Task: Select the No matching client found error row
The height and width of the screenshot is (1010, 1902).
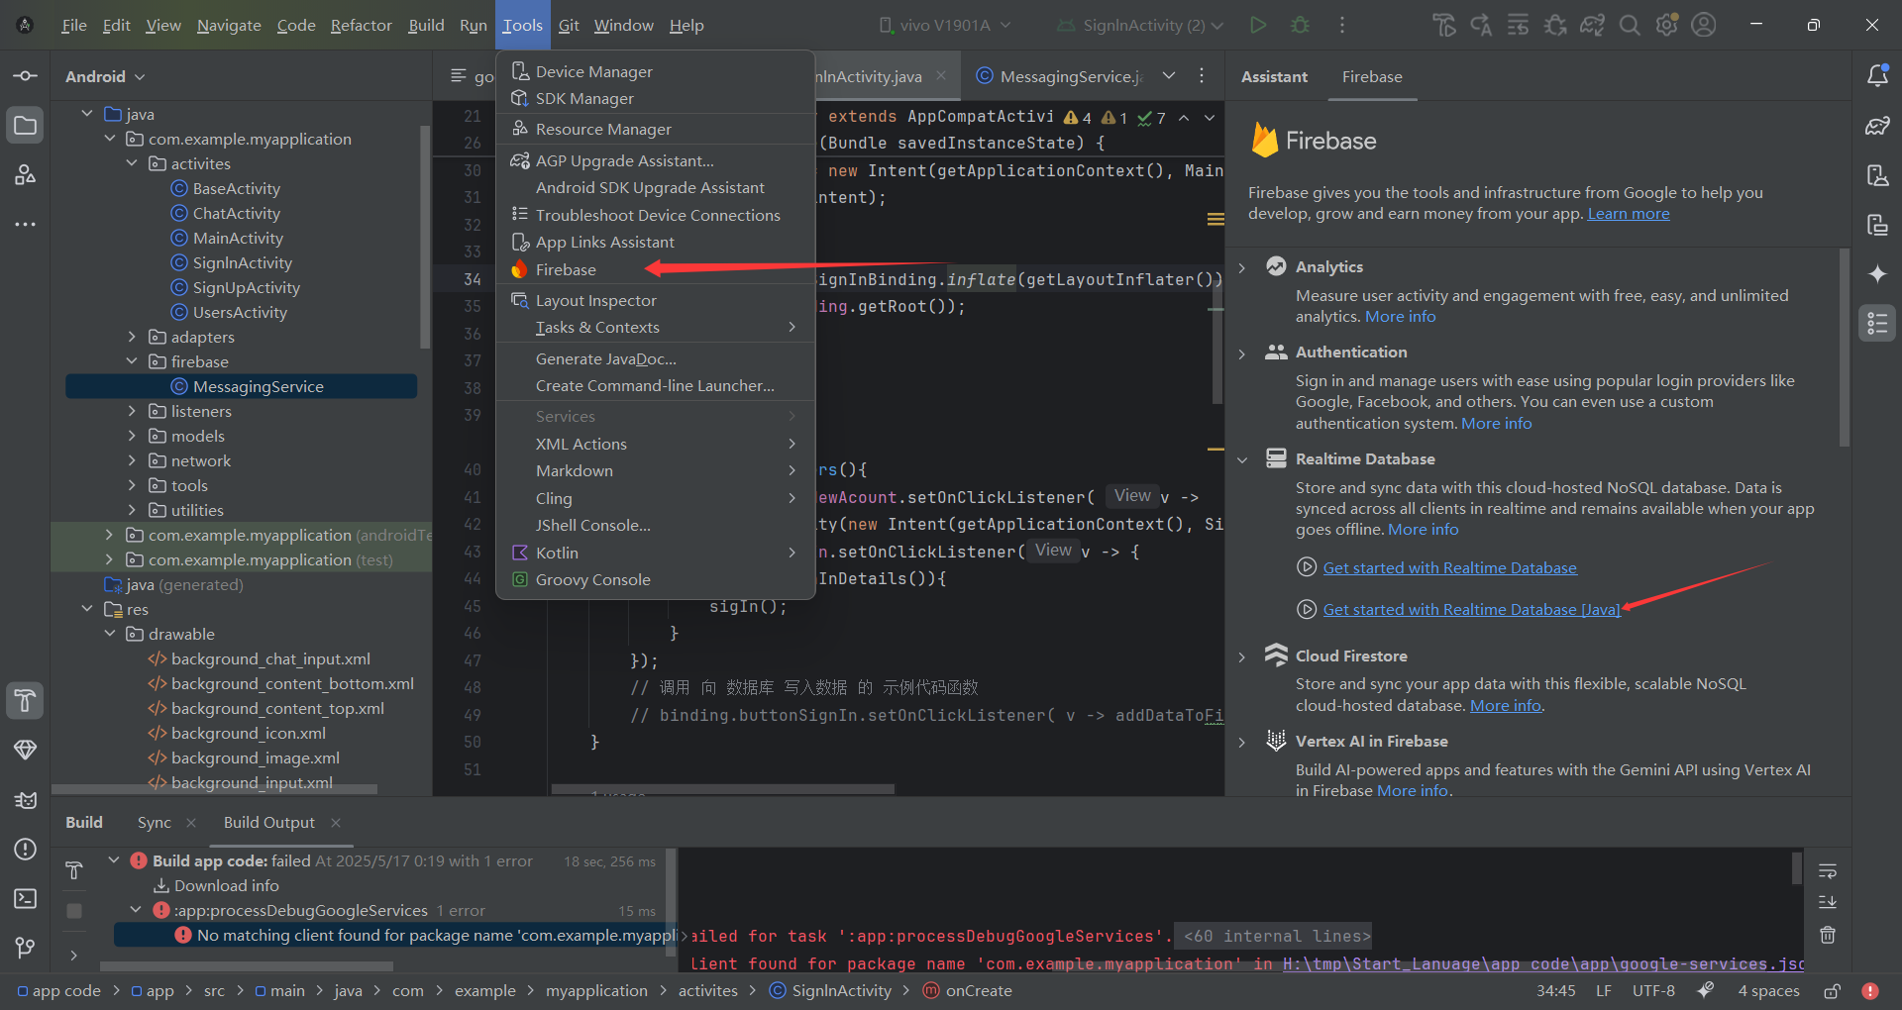Action: [394, 935]
